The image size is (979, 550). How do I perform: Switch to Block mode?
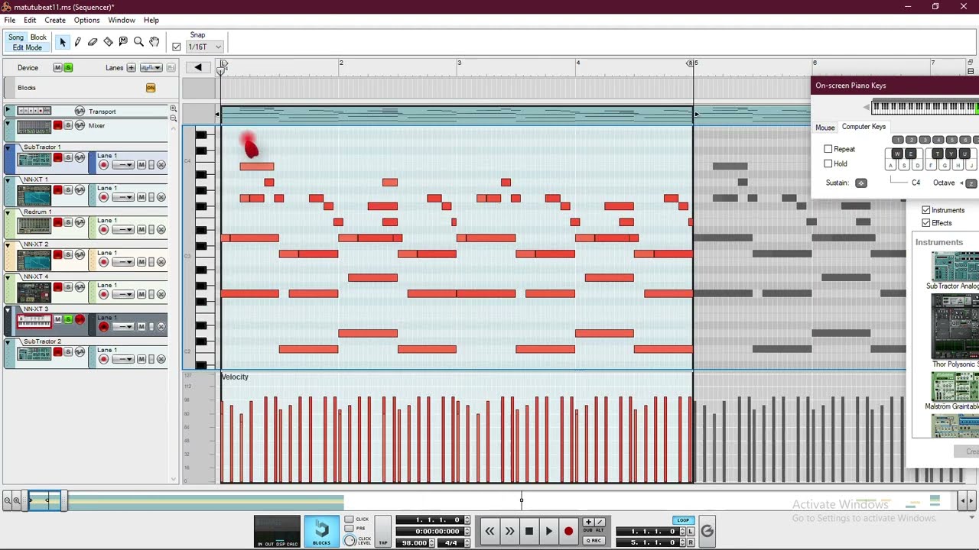(x=38, y=37)
